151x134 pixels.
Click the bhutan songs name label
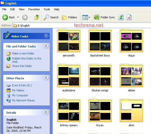100,90
